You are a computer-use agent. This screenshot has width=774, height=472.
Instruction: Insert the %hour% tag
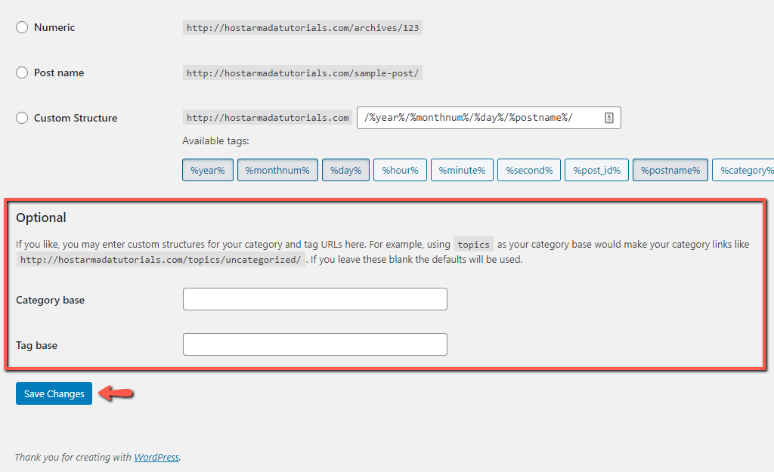tap(399, 169)
